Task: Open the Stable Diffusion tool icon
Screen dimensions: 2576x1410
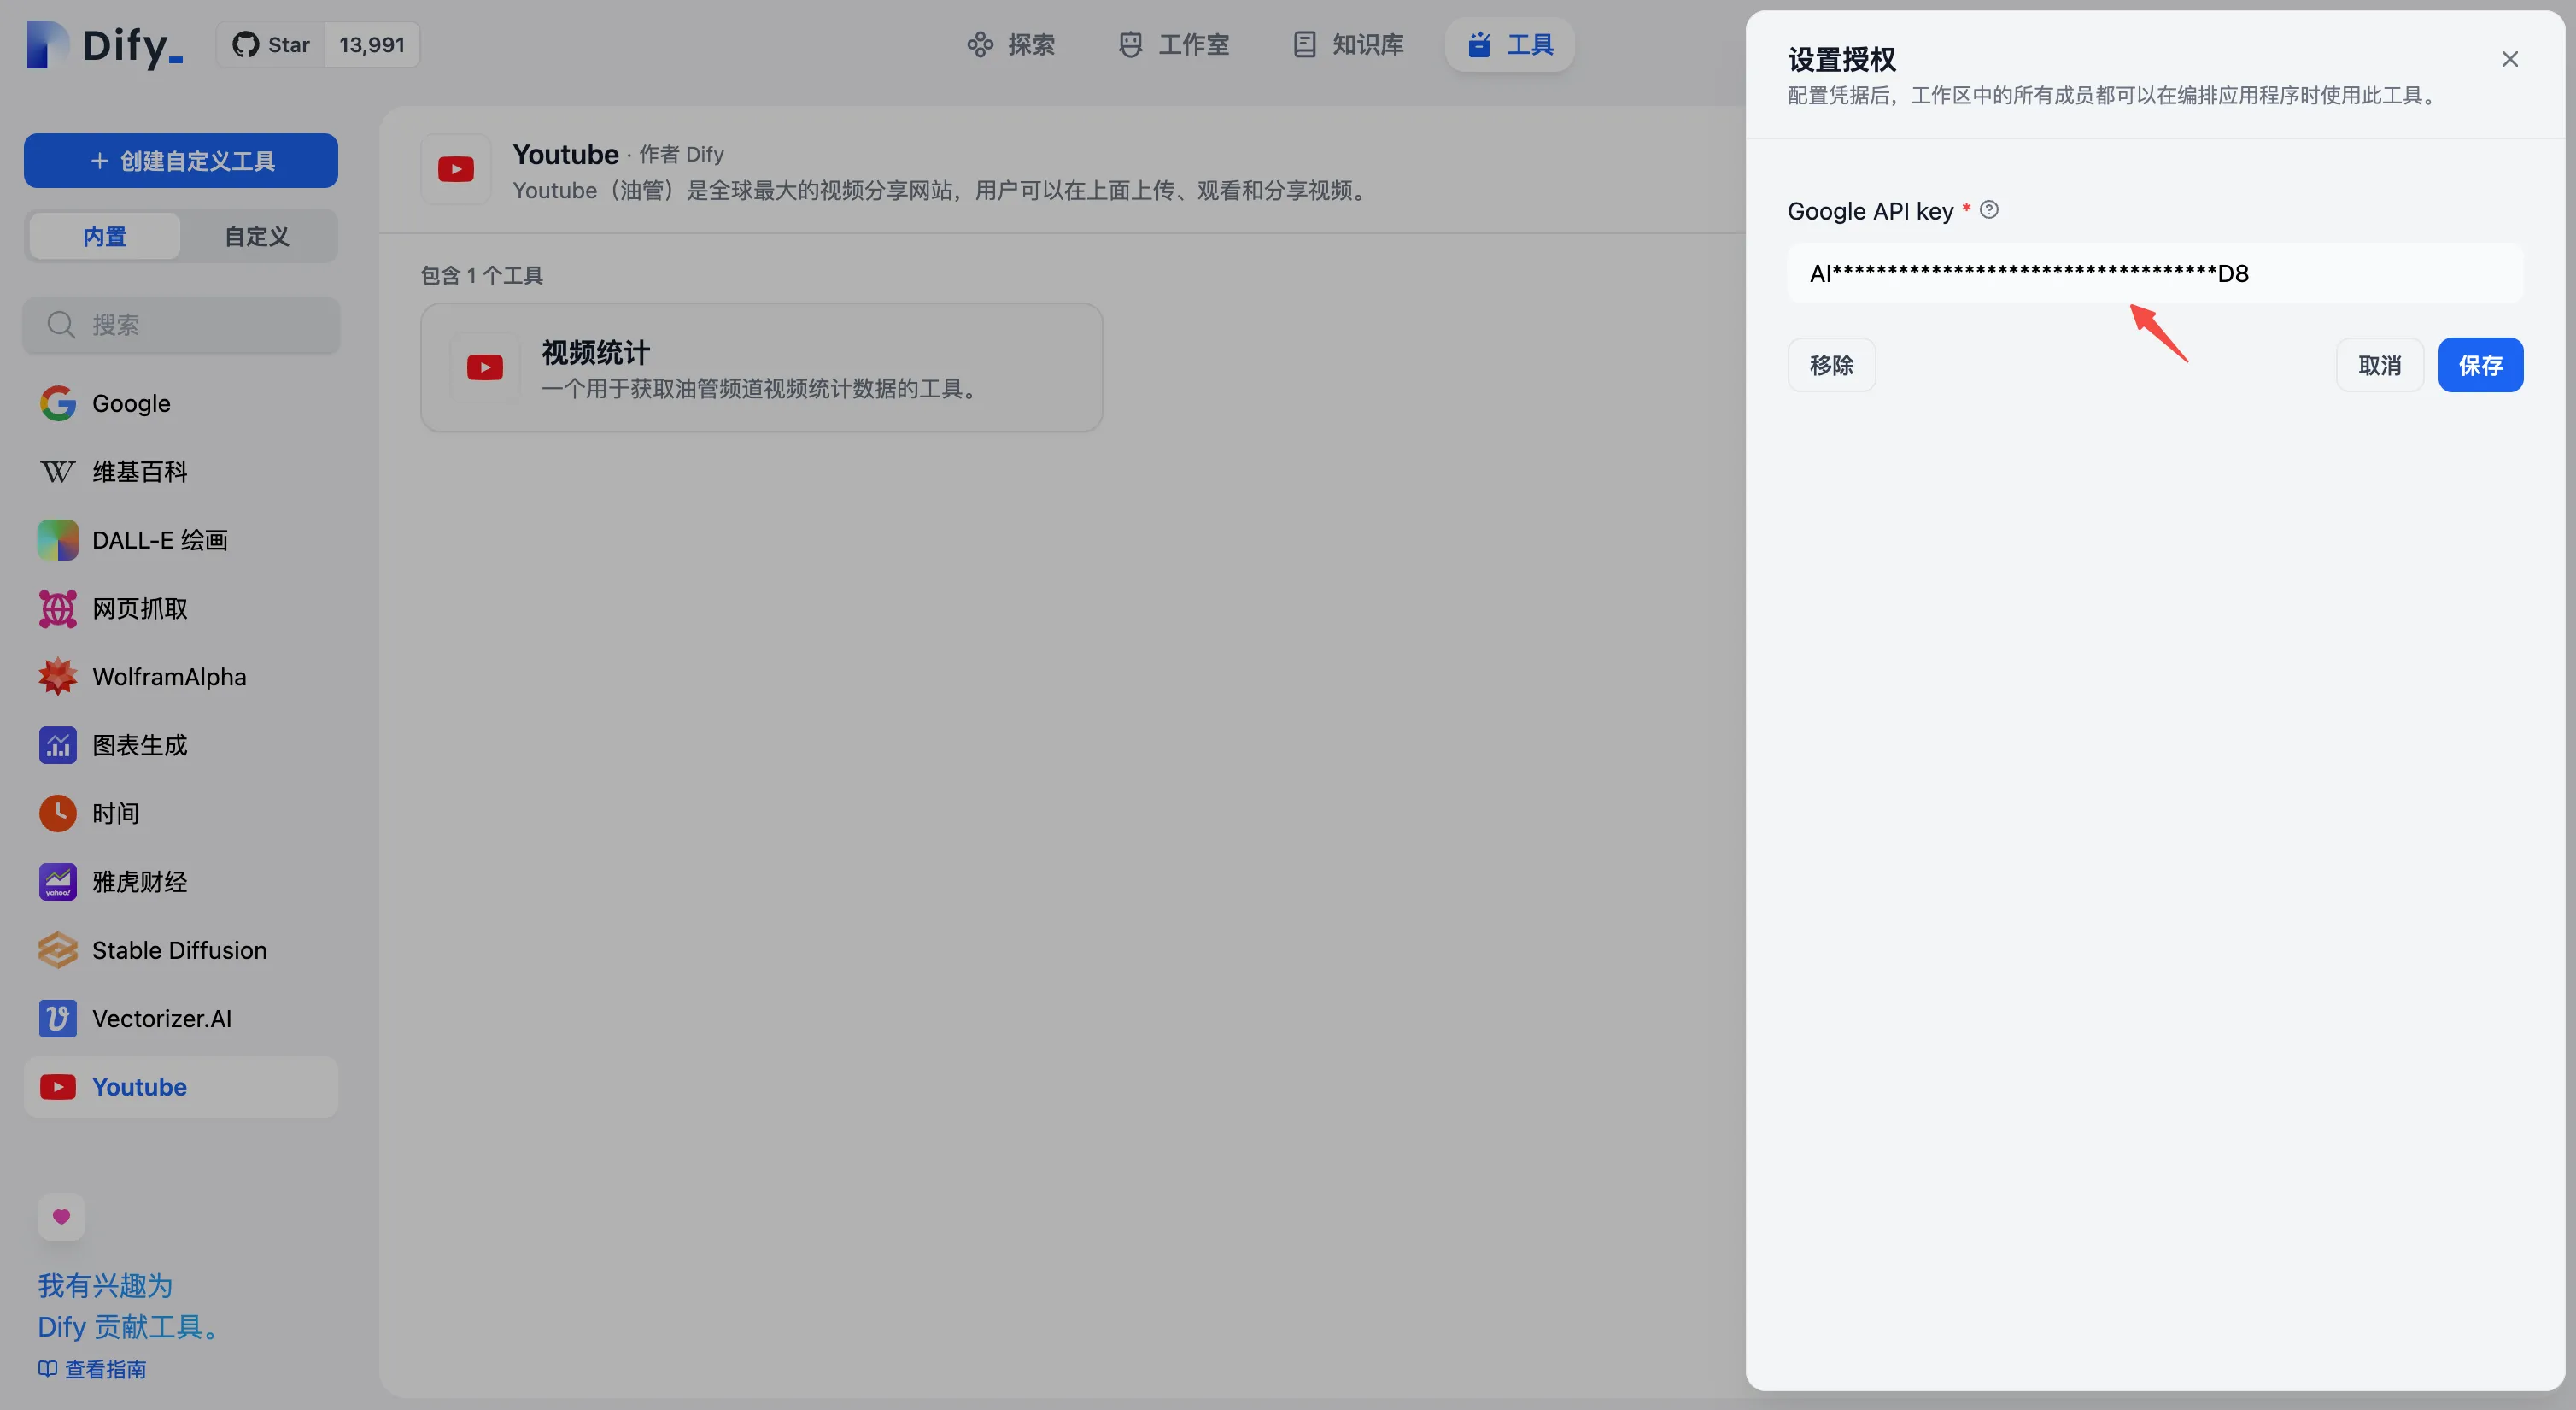Action: point(57,950)
